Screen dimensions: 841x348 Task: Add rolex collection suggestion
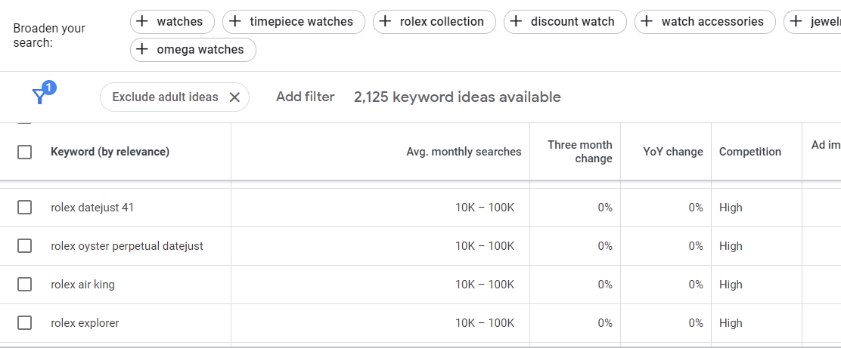pos(434,22)
